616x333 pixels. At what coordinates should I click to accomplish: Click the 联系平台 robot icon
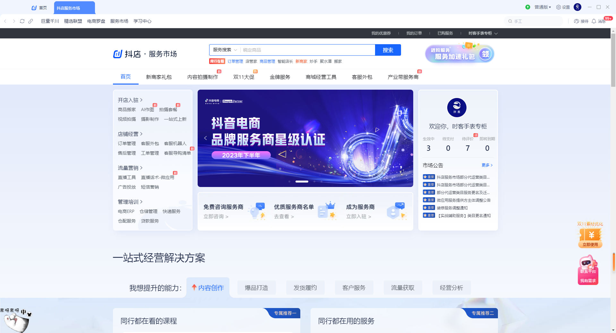pyautogui.click(x=588, y=264)
